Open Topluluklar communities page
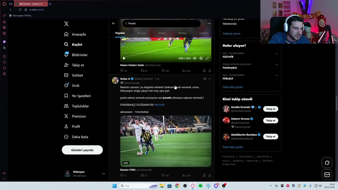338x190 pixels. tap(76, 106)
